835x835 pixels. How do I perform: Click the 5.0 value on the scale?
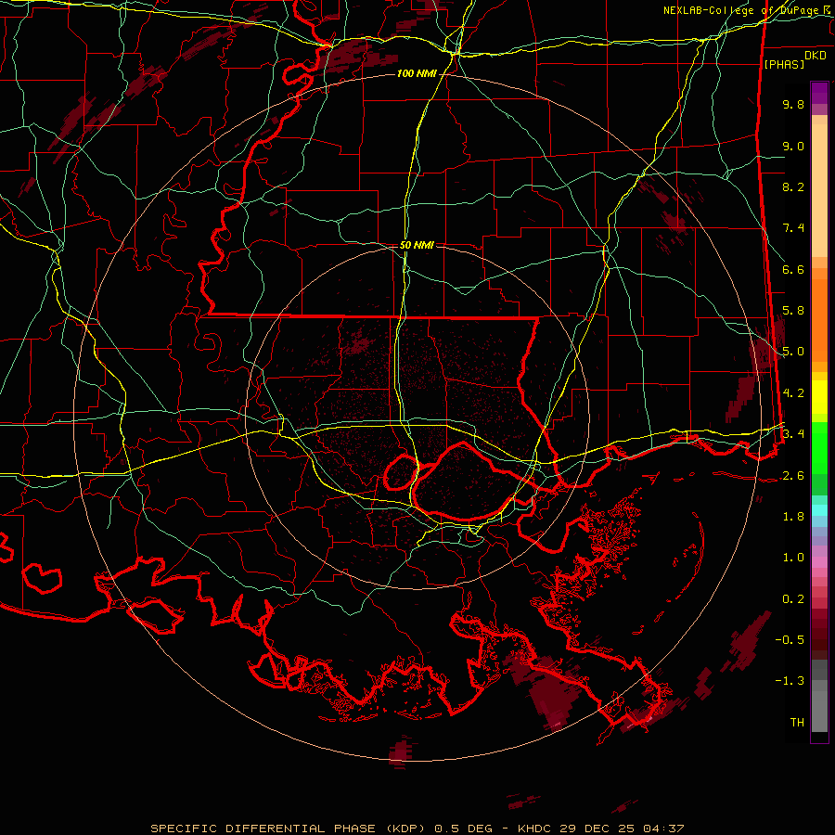point(793,352)
